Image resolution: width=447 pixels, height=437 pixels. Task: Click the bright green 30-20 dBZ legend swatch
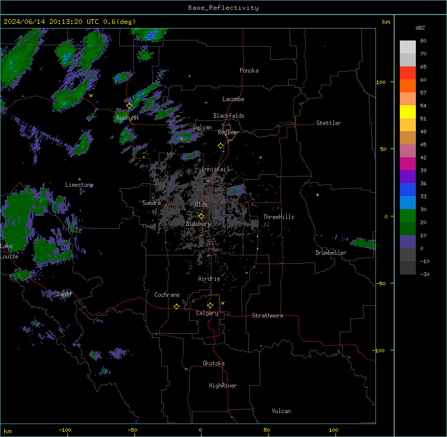click(408, 216)
